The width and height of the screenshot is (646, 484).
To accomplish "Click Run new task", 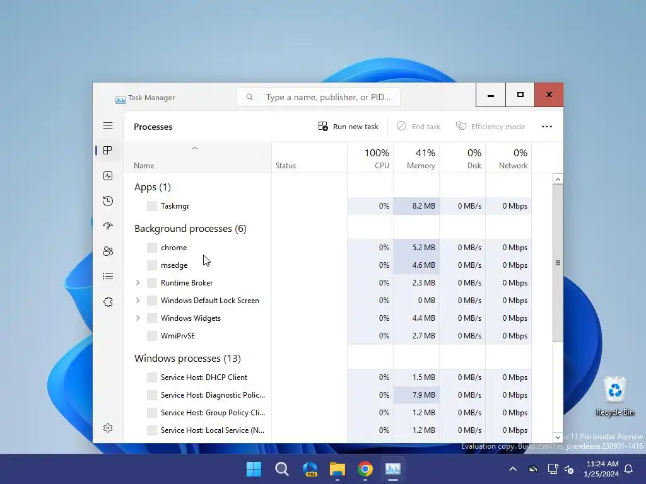I will tap(348, 126).
